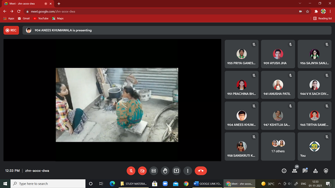Leave the call with red hang-up button

point(201,171)
